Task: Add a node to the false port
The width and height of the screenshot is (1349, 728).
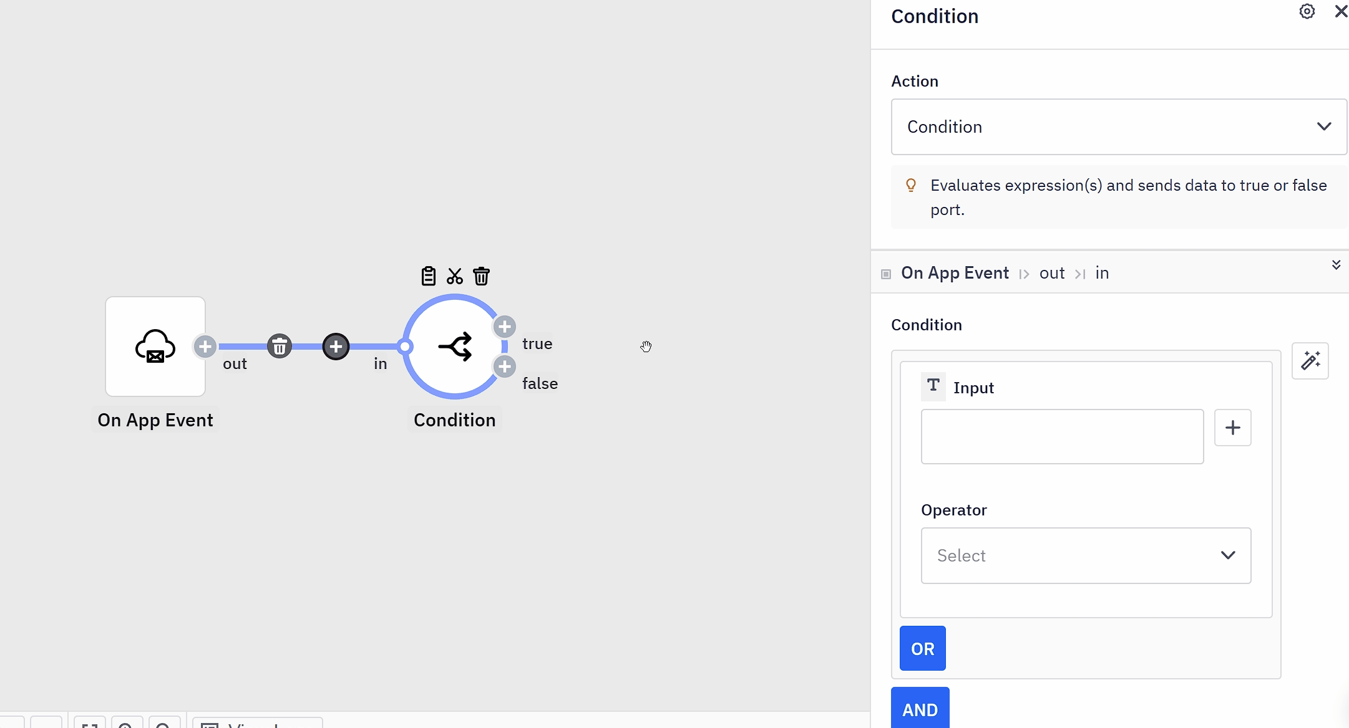Action: tap(505, 366)
